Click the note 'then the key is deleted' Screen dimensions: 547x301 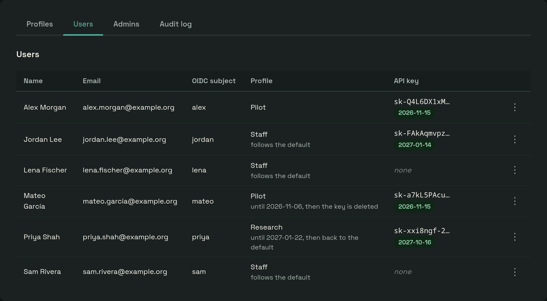tap(342, 207)
